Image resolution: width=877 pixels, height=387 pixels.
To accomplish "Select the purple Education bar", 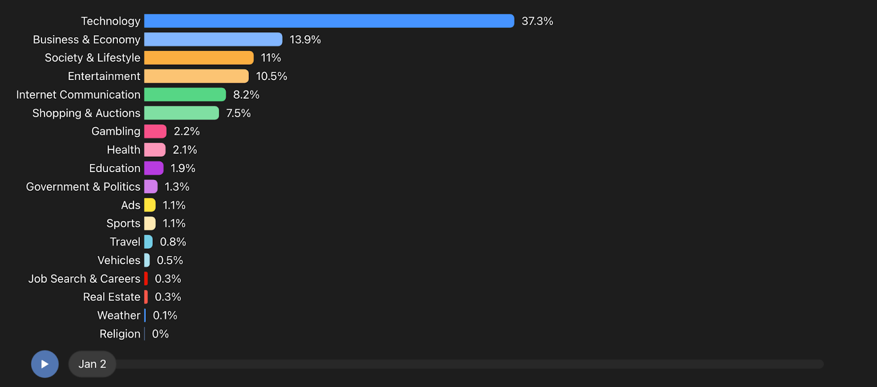I will point(153,168).
